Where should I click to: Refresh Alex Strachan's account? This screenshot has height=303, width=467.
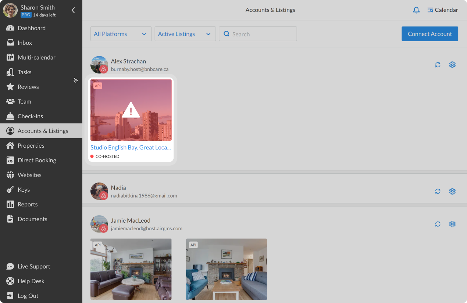point(438,65)
